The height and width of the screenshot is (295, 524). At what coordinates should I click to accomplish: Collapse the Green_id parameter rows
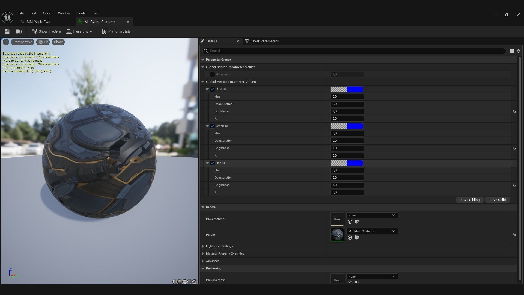pos(207,126)
